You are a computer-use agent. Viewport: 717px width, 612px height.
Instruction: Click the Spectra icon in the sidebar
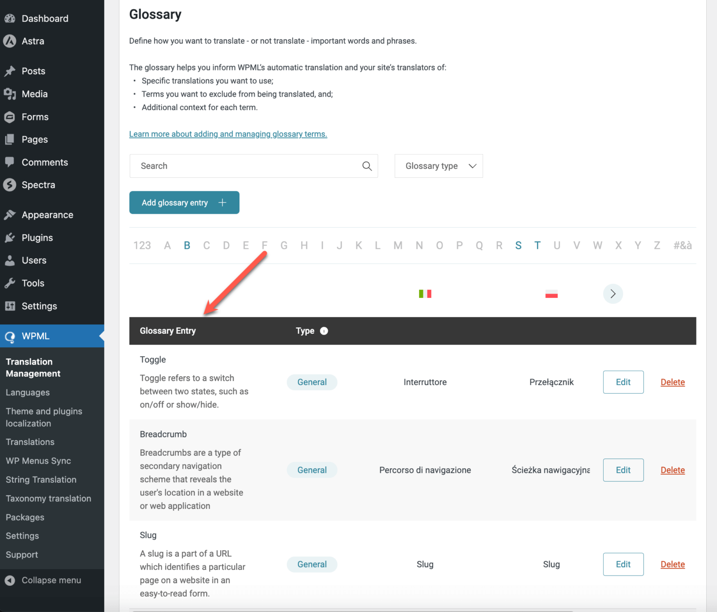[10, 185]
